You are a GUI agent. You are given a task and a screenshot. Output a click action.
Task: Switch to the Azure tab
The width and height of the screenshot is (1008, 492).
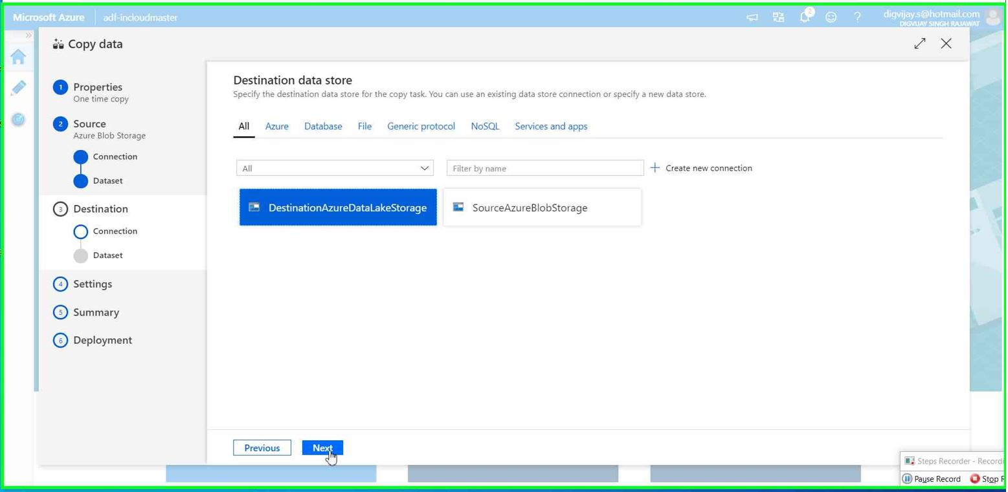276,127
